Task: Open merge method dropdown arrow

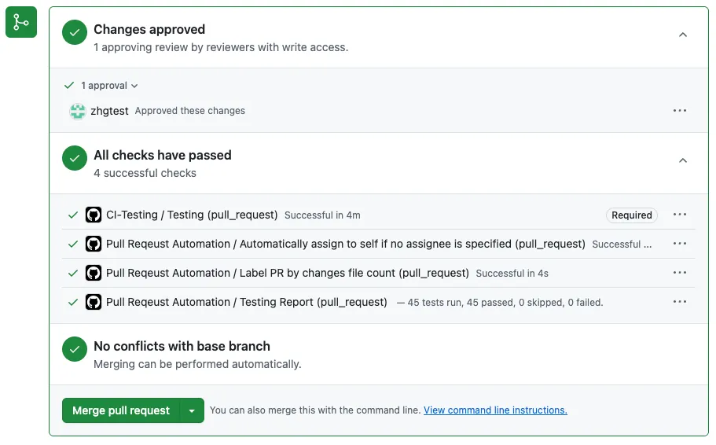Action: [x=192, y=410]
